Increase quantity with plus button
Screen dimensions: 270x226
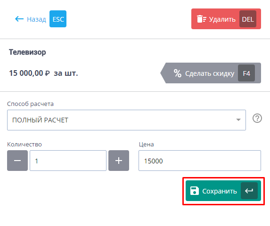click(x=119, y=161)
